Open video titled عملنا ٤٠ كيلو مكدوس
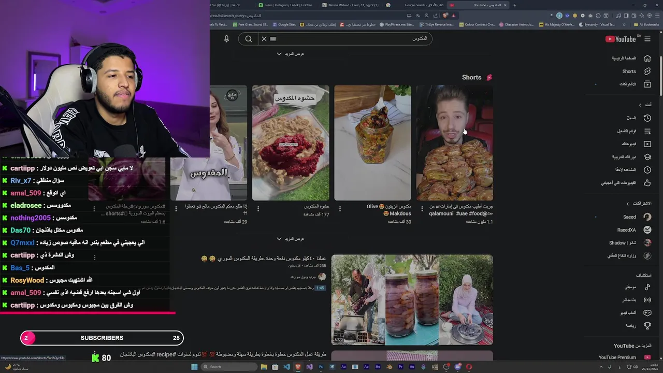This screenshot has height=373, width=663. click(x=264, y=258)
